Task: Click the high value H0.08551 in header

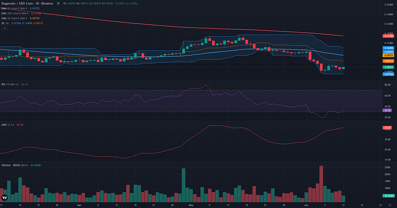Action: point(83,4)
